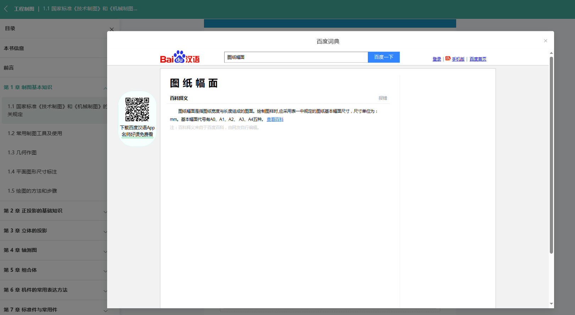Click the search box containing 图纸幅面

pos(296,57)
